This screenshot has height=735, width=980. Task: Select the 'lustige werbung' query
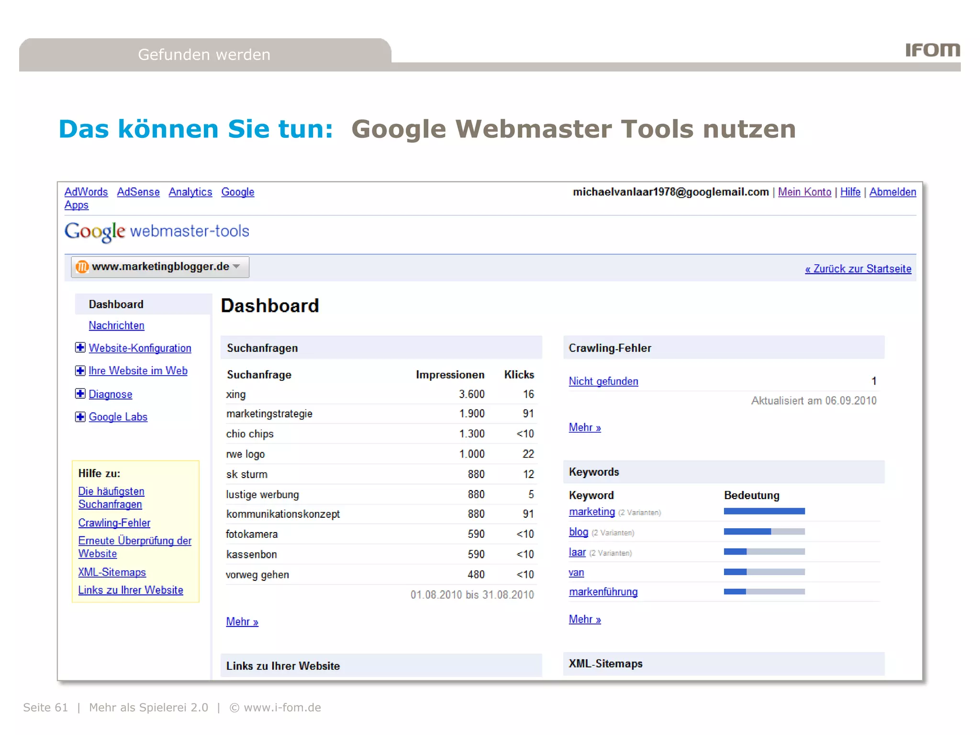(380, 494)
